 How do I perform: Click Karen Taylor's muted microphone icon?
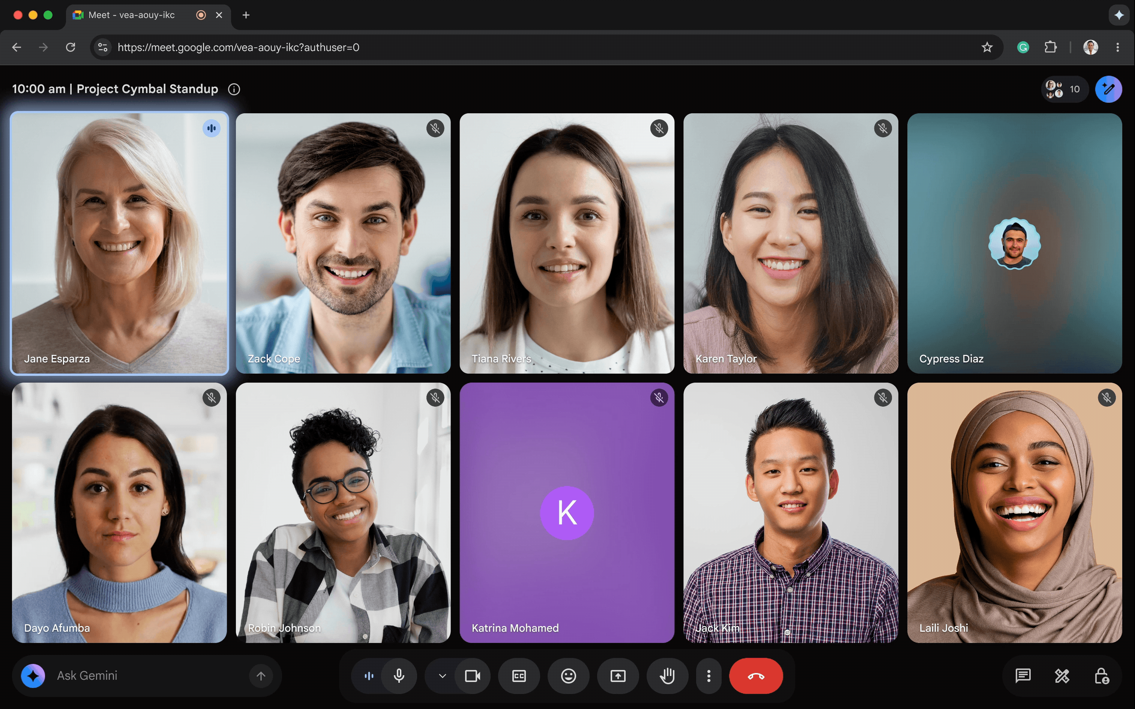click(883, 128)
